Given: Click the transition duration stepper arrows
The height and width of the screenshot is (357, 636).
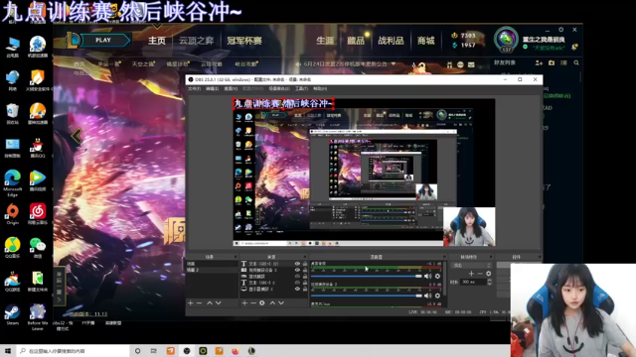Looking at the screenshot, I should click(x=489, y=282).
